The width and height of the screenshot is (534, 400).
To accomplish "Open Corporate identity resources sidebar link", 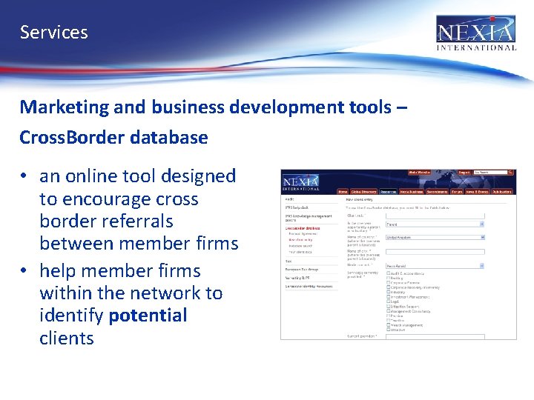I will coord(309,287).
